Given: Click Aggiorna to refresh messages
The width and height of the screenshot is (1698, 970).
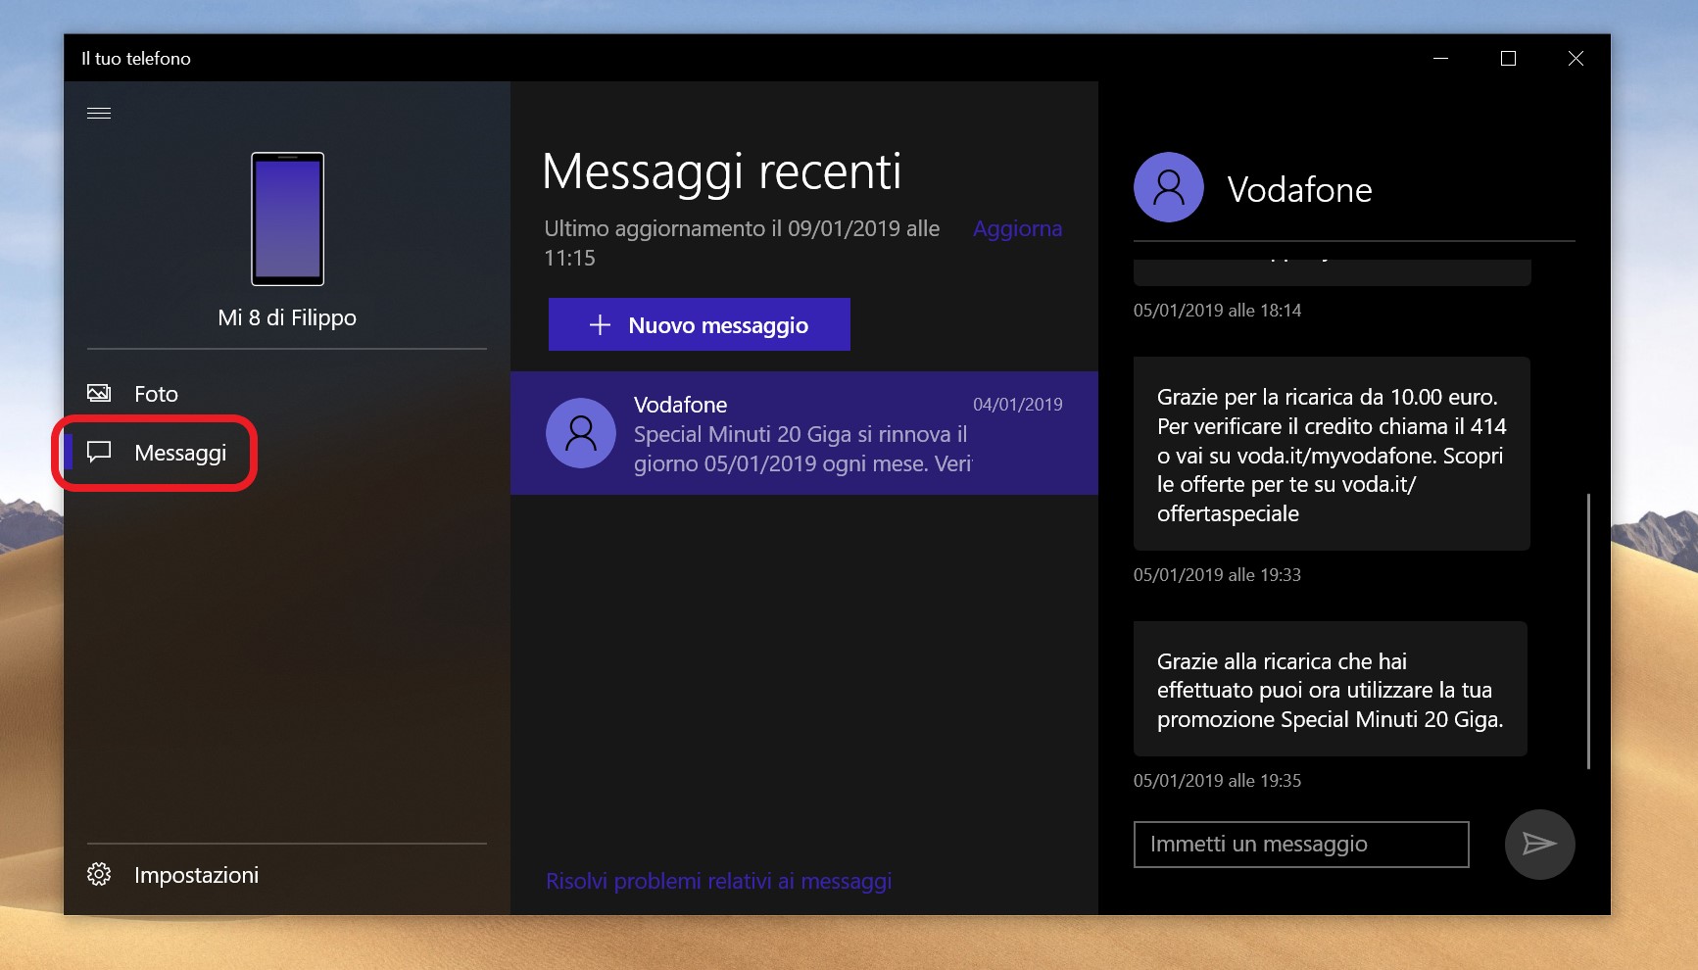Looking at the screenshot, I should [1017, 228].
